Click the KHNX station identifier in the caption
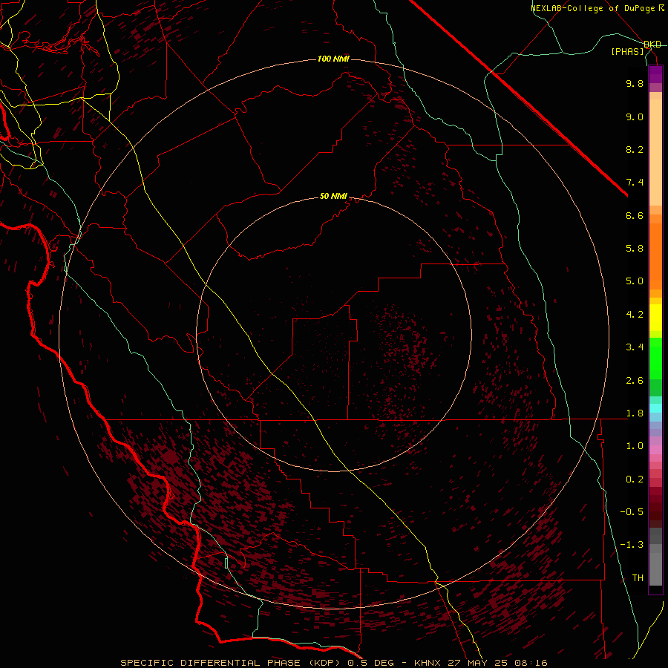 [428, 663]
